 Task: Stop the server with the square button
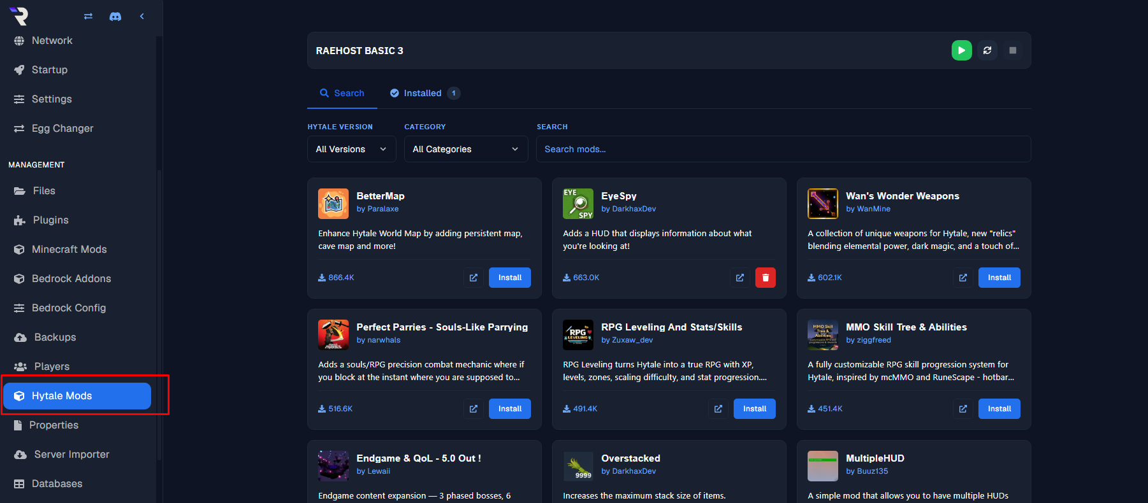[x=1013, y=50]
